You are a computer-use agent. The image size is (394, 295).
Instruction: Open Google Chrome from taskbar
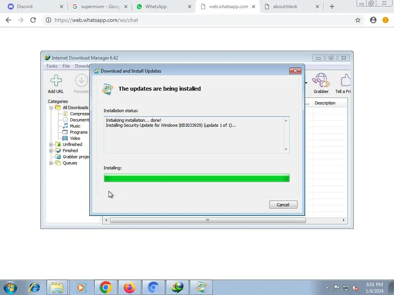106,287
